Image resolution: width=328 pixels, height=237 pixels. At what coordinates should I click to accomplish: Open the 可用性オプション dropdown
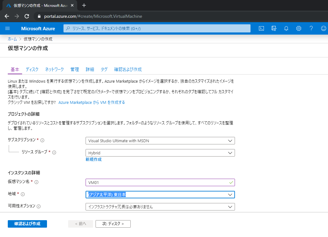[x=160, y=207]
